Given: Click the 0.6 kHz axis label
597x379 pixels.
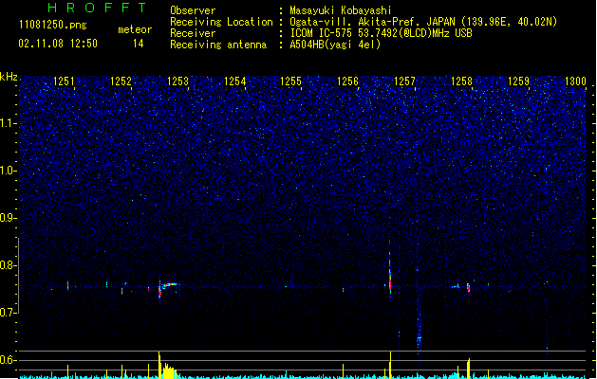Looking at the screenshot, I should point(8,360).
